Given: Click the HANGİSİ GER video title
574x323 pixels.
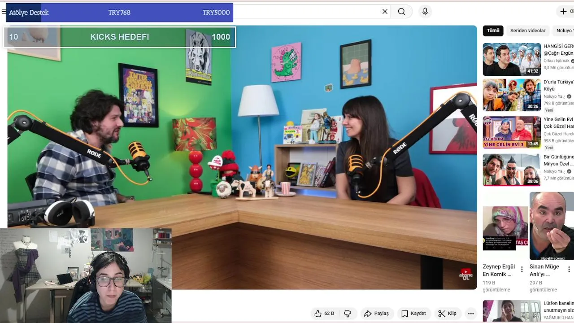Looking at the screenshot, I should point(559,49).
